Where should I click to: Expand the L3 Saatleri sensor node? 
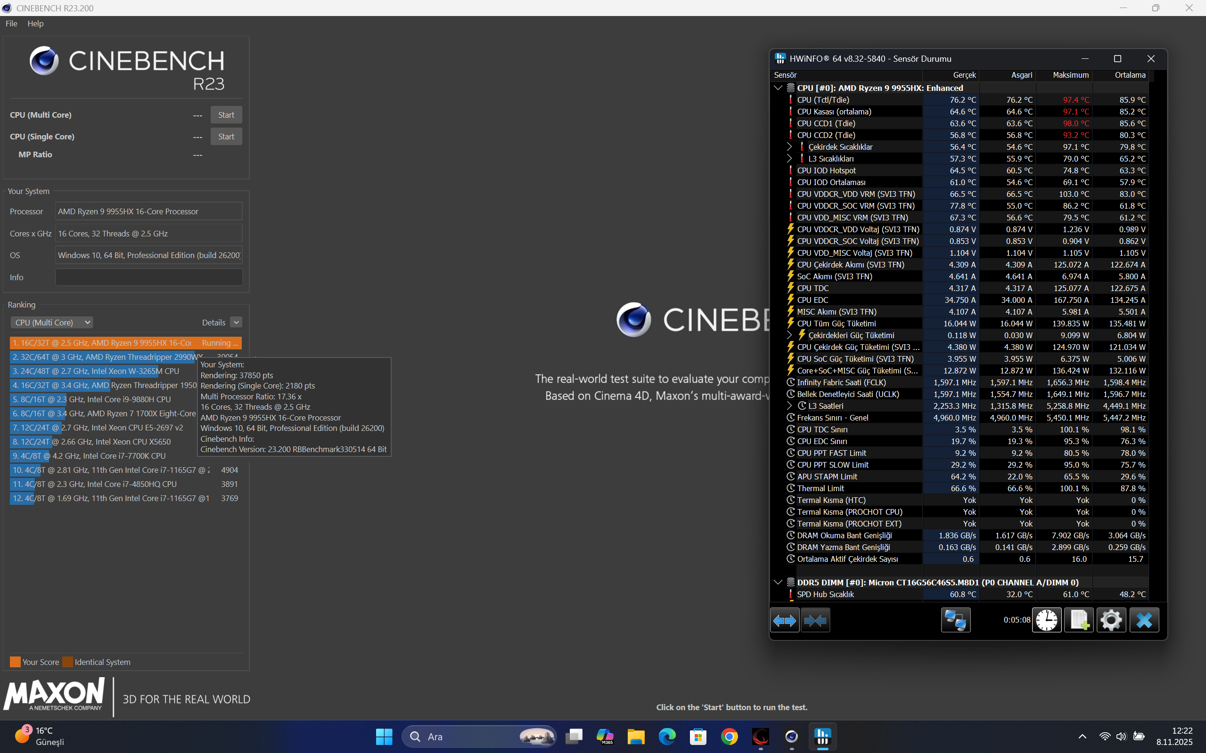pyautogui.click(x=789, y=406)
